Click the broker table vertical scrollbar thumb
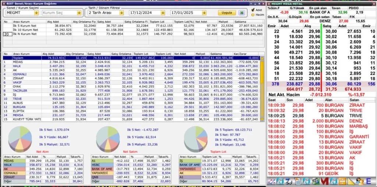 262,72
